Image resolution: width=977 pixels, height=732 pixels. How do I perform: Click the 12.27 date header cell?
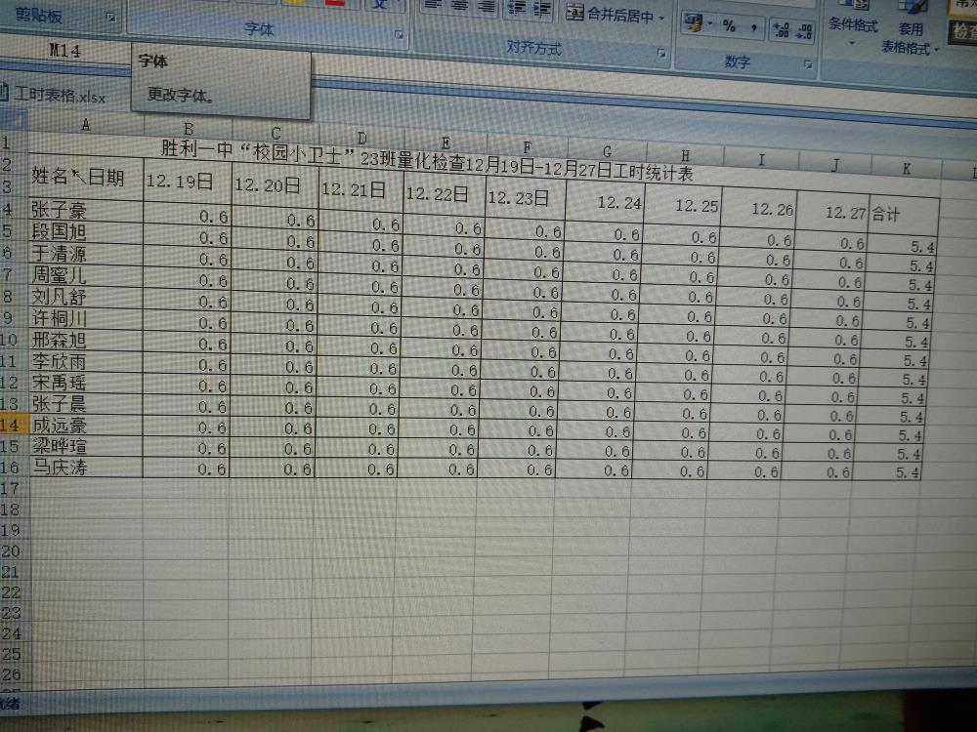(x=832, y=214)
